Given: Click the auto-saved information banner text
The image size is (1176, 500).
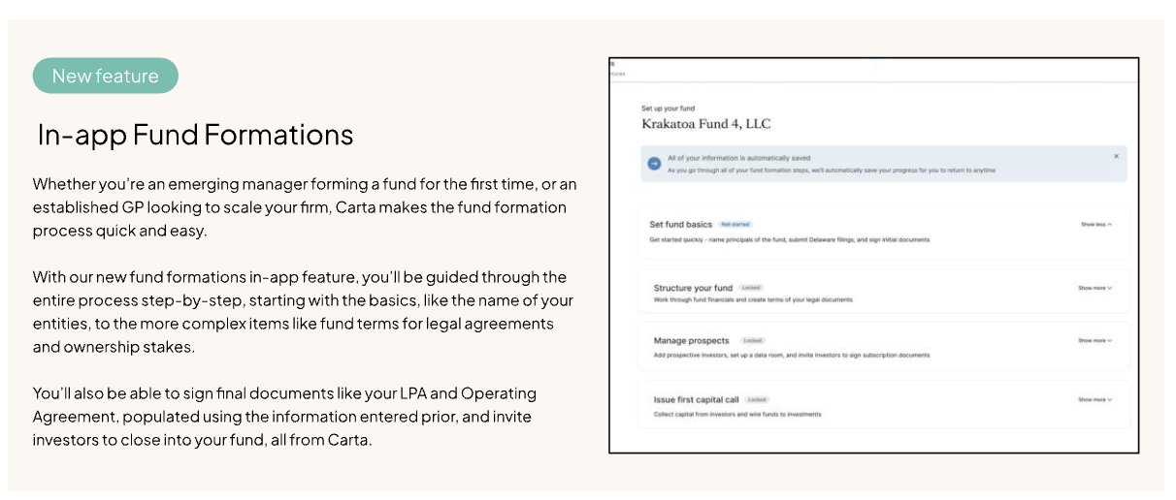Looking at the screenshot, I should (737, 157).
